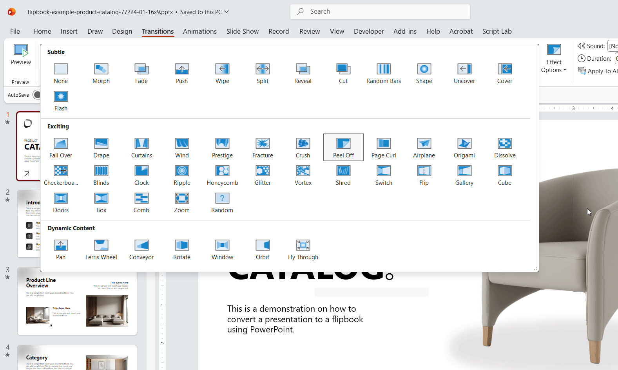Open the File menu
Image resolution: width=618 pixels, height=370 pixels.
[15, 31]
